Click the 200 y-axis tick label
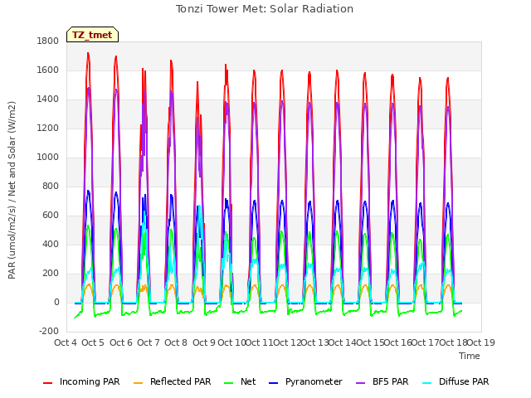Viewport: 531px width, 398px height. 51,274
